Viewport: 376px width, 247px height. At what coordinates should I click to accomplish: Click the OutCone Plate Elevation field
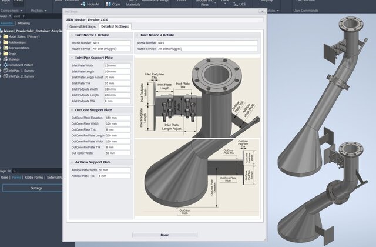pyautogui.click(x=117, y=118)
